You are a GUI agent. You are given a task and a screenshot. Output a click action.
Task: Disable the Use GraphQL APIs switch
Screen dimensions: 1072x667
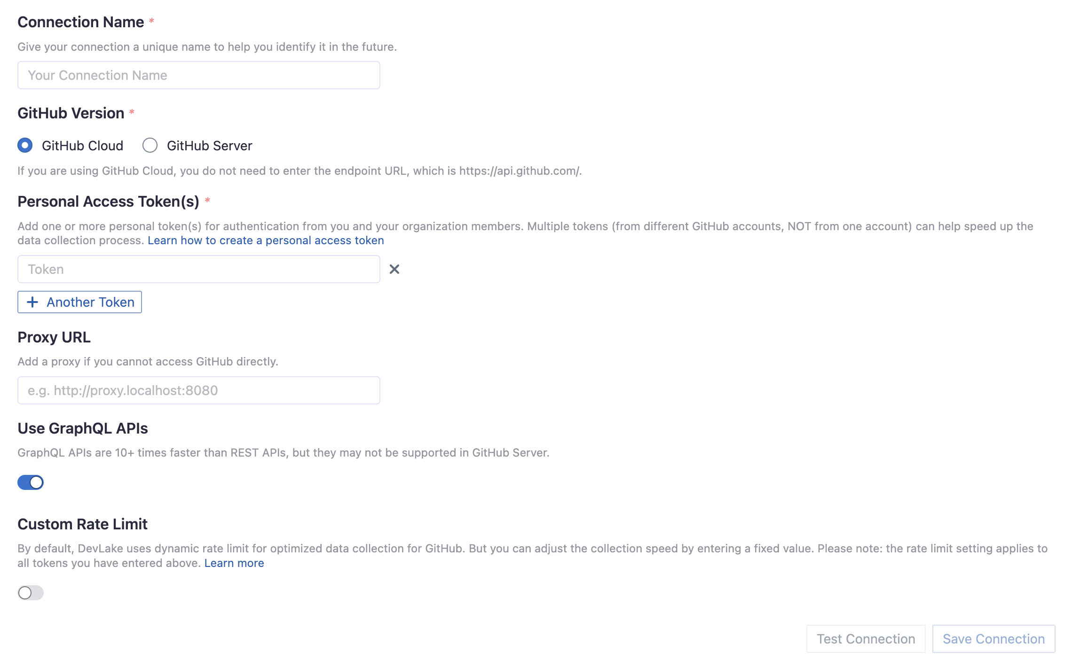31,482
